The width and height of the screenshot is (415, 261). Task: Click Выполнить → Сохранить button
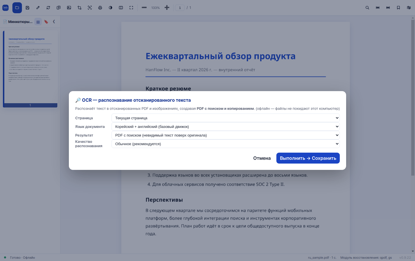tap(308, 158)
